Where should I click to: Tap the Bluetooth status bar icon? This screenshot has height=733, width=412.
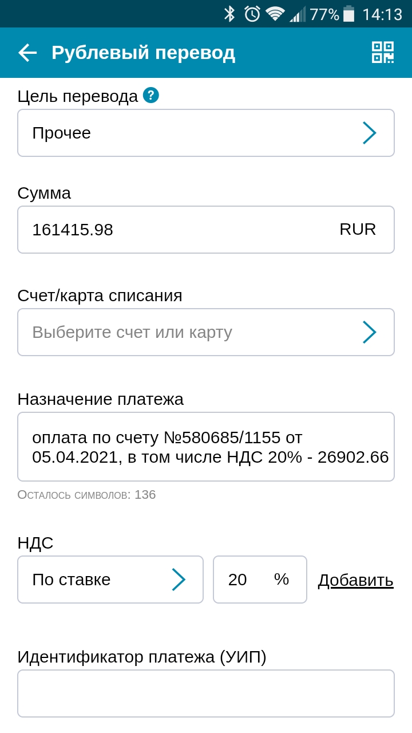[x=229, y=14]
